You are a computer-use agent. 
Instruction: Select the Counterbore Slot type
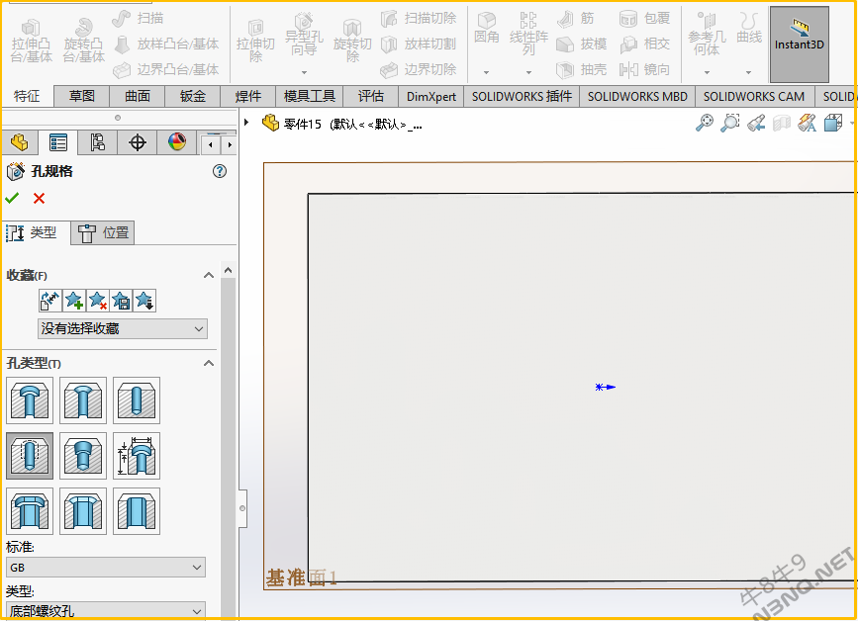point(30,511)
